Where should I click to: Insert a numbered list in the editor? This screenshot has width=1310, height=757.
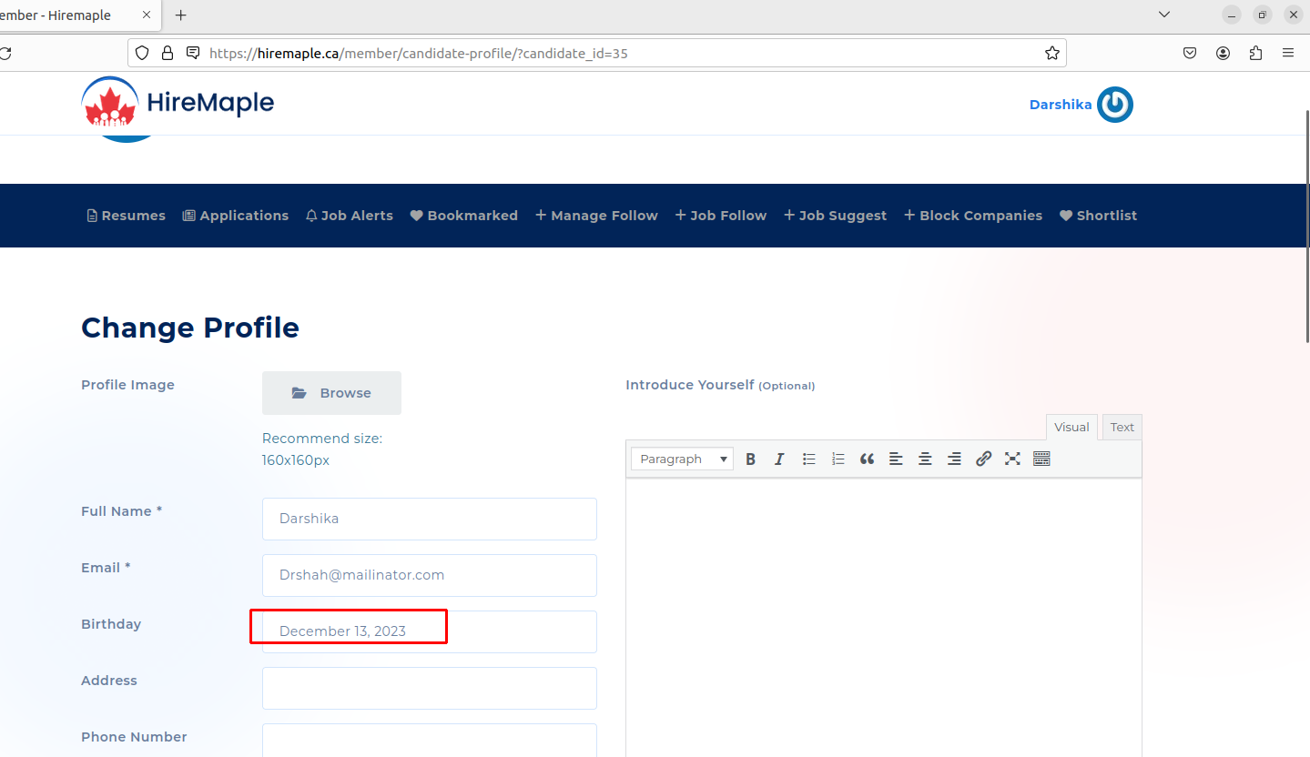coord(838,459)
